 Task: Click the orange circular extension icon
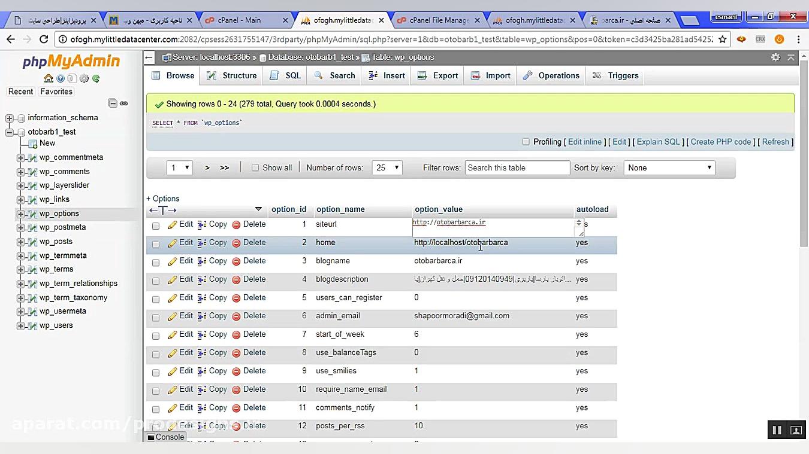coord(779,39)
